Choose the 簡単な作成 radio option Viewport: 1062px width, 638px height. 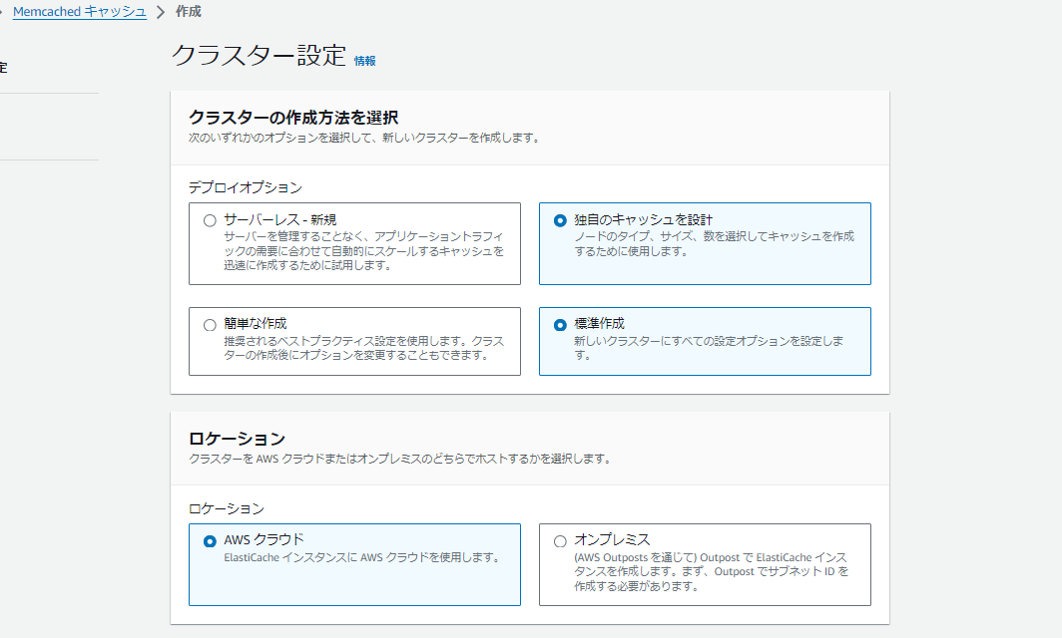[210, 325]
